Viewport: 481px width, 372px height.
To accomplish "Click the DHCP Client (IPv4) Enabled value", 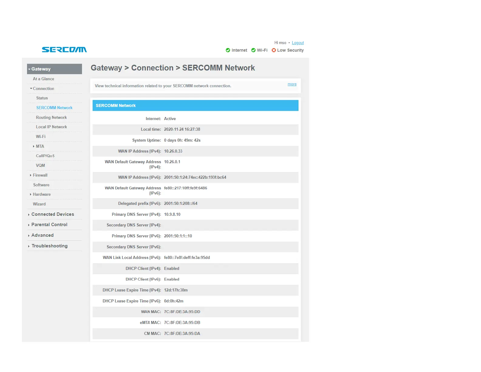I will tap(172, 268).
